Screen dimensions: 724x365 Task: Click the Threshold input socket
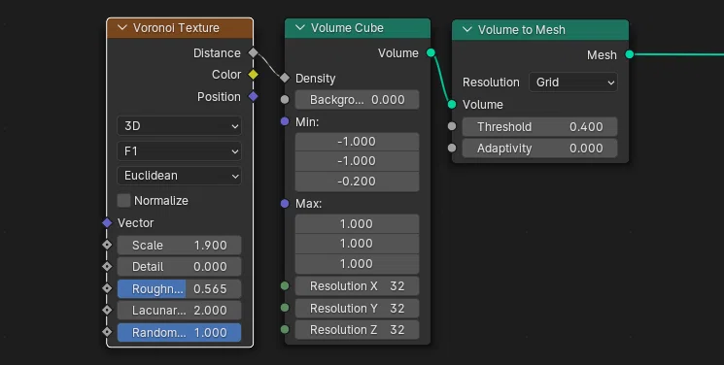452,126
